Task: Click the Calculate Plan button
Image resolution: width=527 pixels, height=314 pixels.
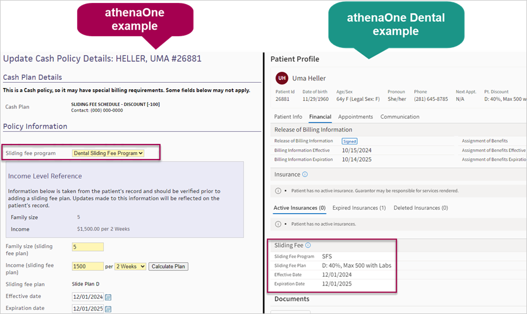Action: [x=169, y=266]
